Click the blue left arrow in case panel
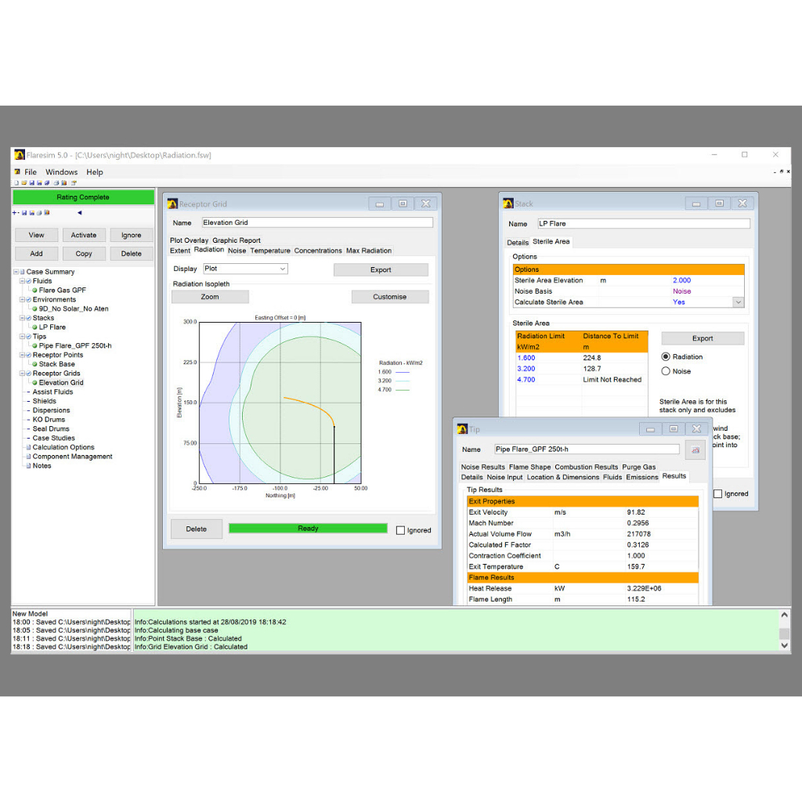Screen dimensions: 802x802 79,212
